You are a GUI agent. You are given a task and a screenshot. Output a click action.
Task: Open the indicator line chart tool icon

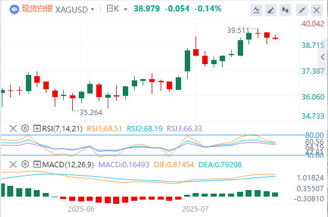256,10
